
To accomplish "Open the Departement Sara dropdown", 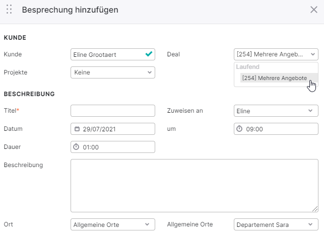I will coord(276,224).
